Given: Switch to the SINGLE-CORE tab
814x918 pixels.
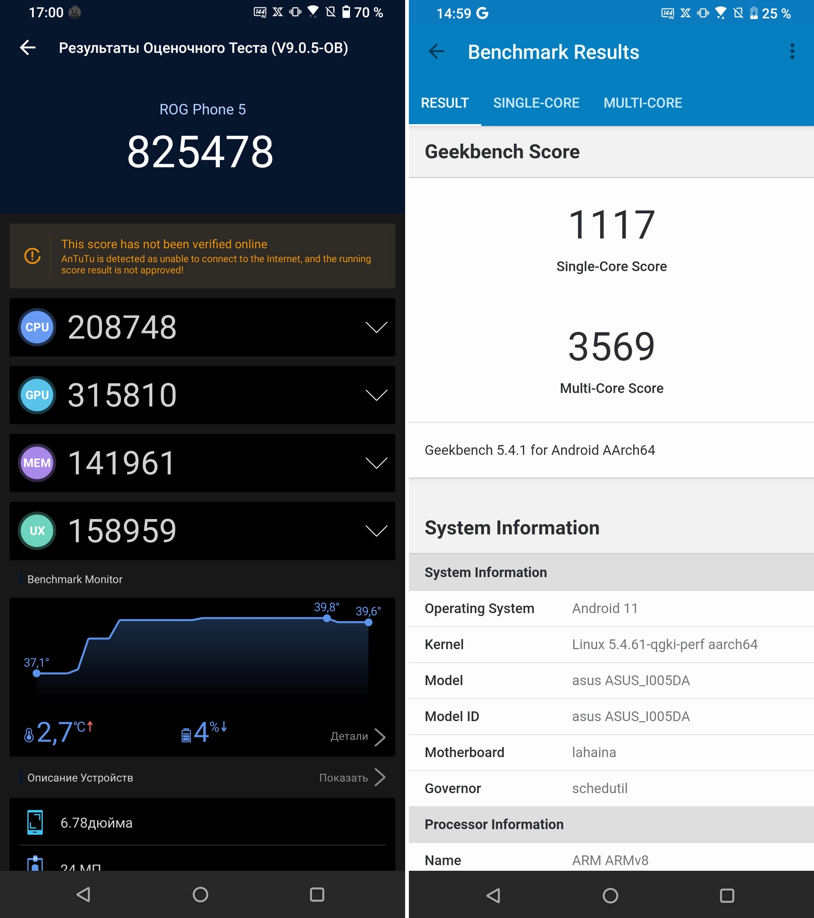Looking at the screenshot, I should (536, 103).
